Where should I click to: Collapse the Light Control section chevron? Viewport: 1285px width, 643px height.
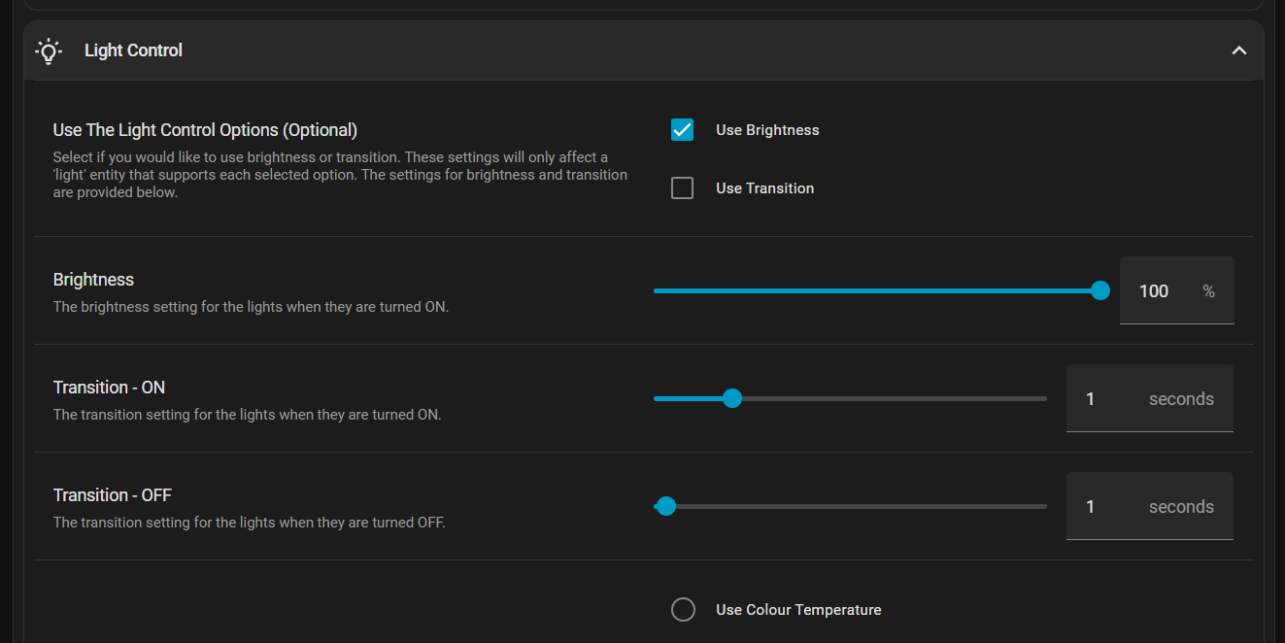1238,51
